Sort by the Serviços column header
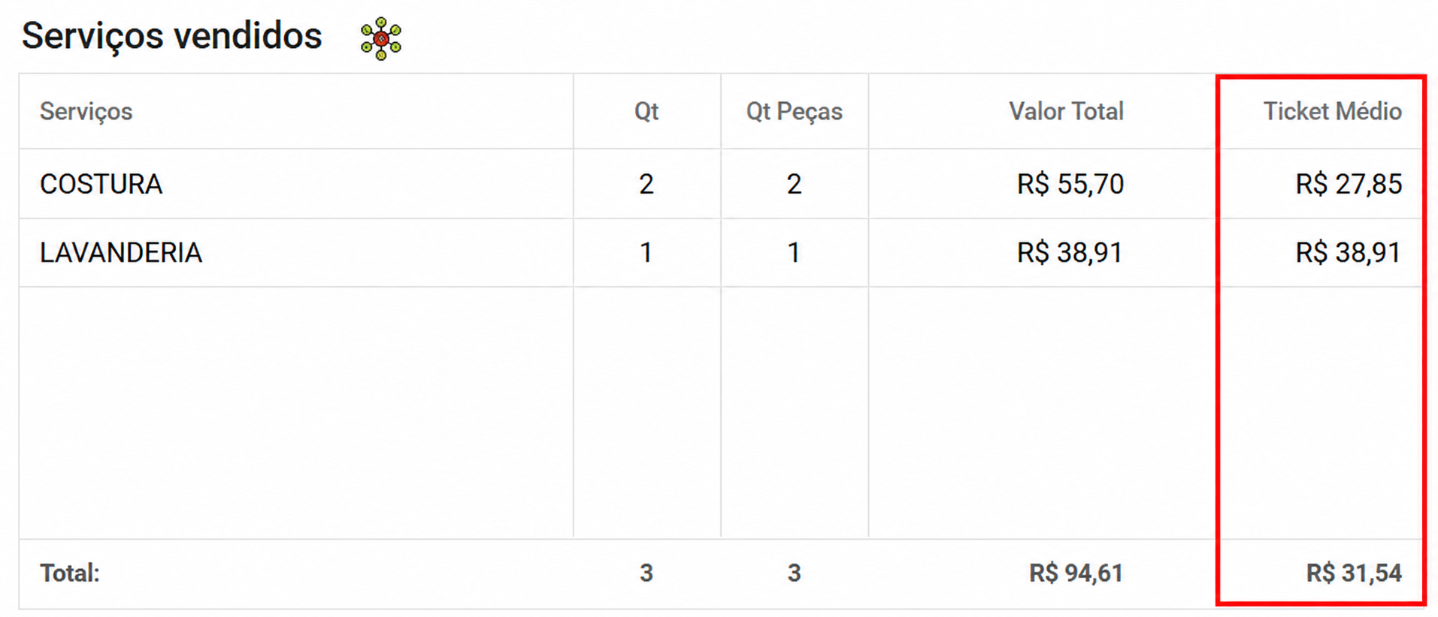The width and height of the screenshot is (1438, 617). tap(86, 111)
